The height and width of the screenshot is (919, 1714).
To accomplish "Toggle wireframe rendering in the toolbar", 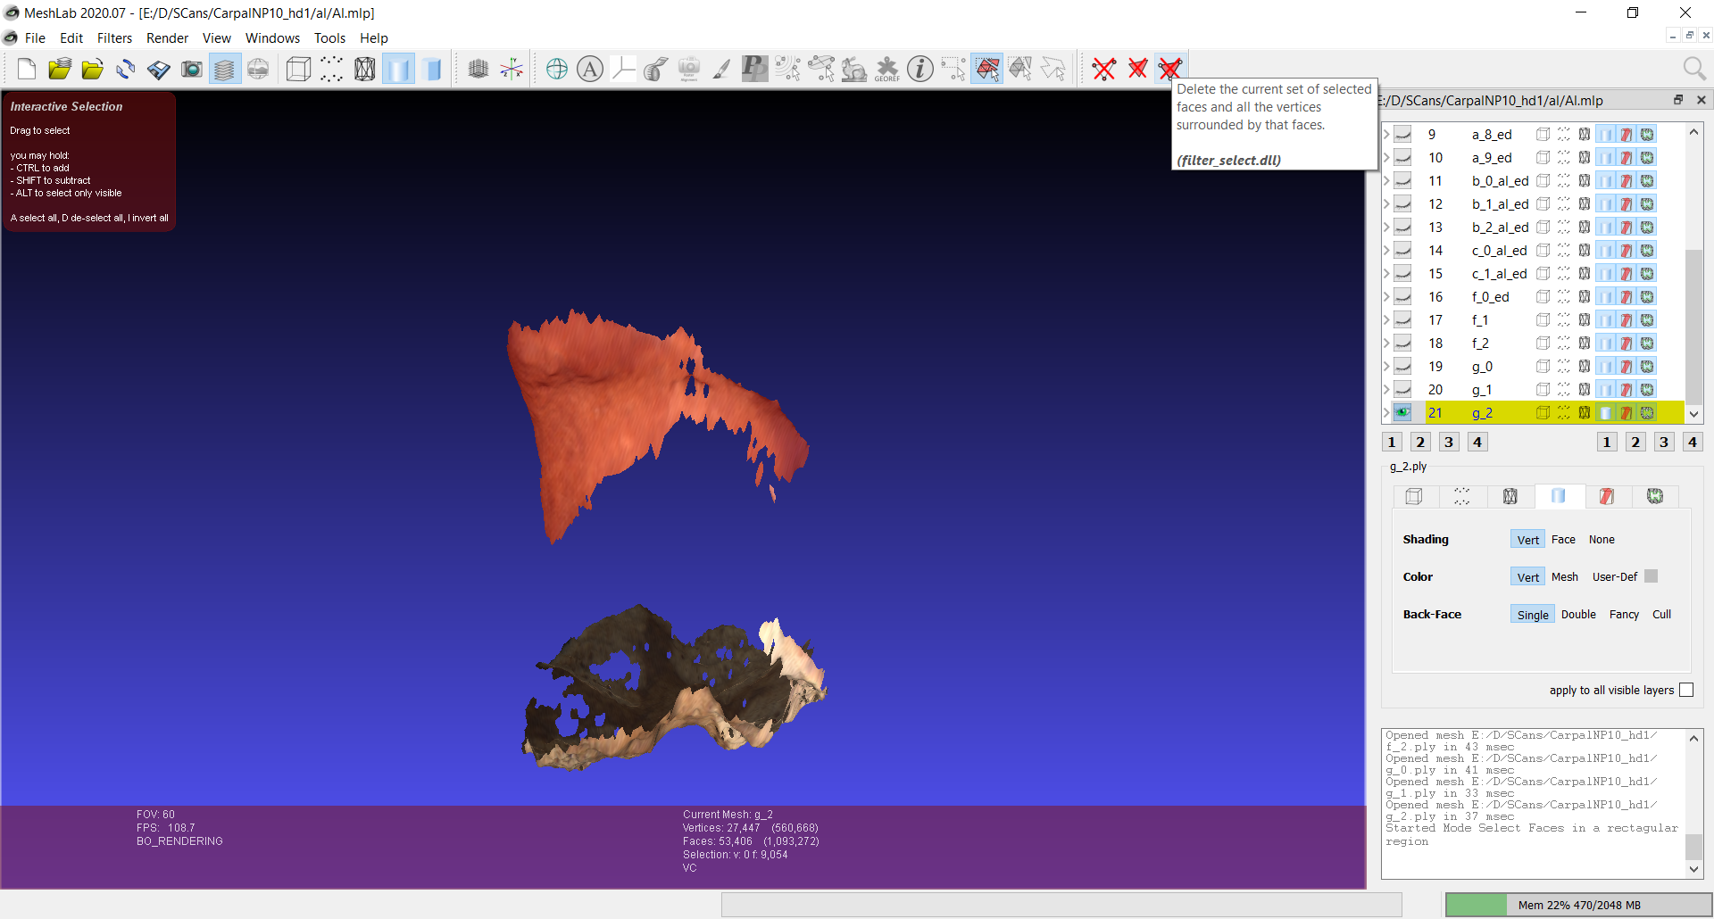I will (364, 69).
